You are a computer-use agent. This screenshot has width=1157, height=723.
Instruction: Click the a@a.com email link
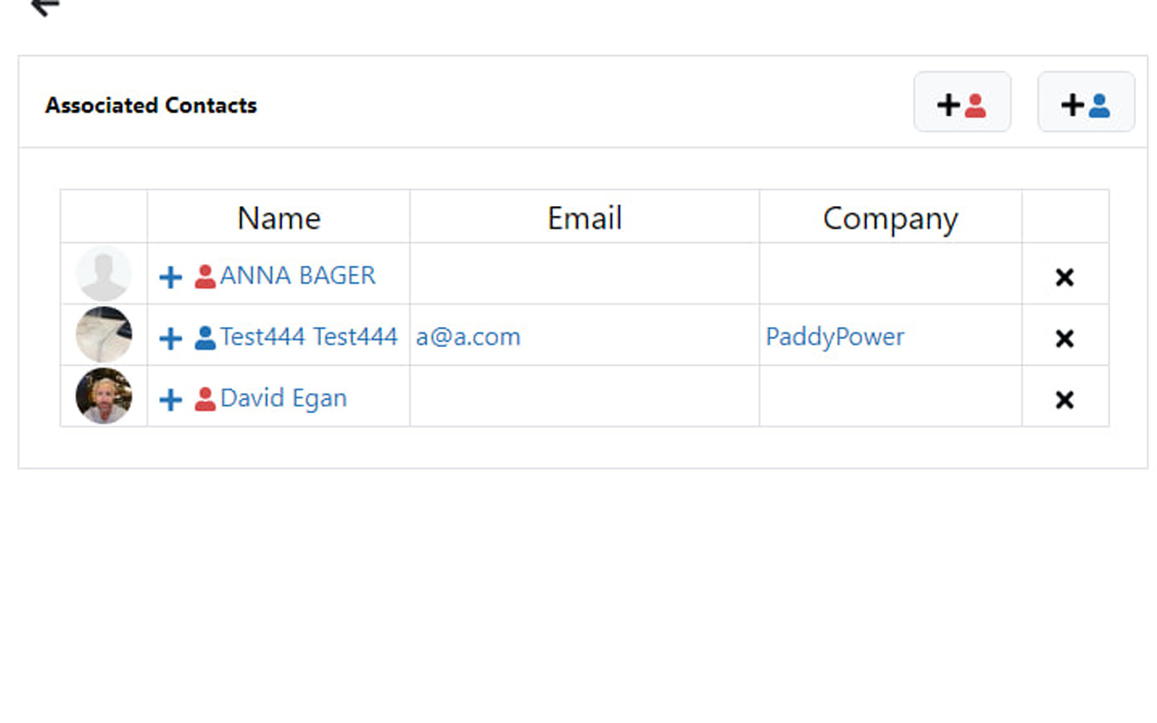click(468, 337)
